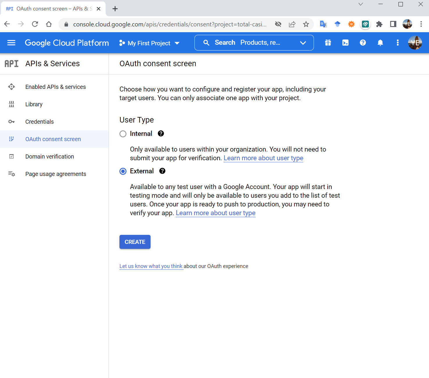Open Chrome profile avatar
The image size is (429, 378).
coord(407,24)
